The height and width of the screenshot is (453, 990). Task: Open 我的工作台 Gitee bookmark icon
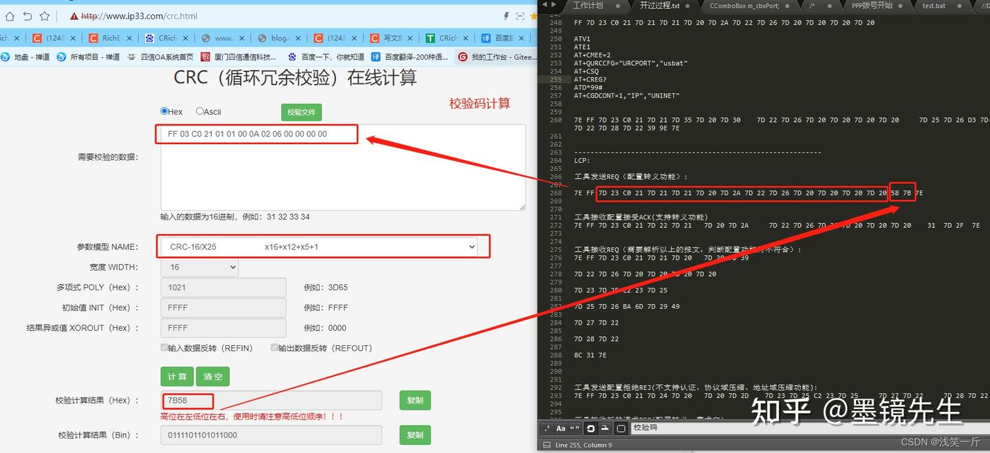pos(463,57)
